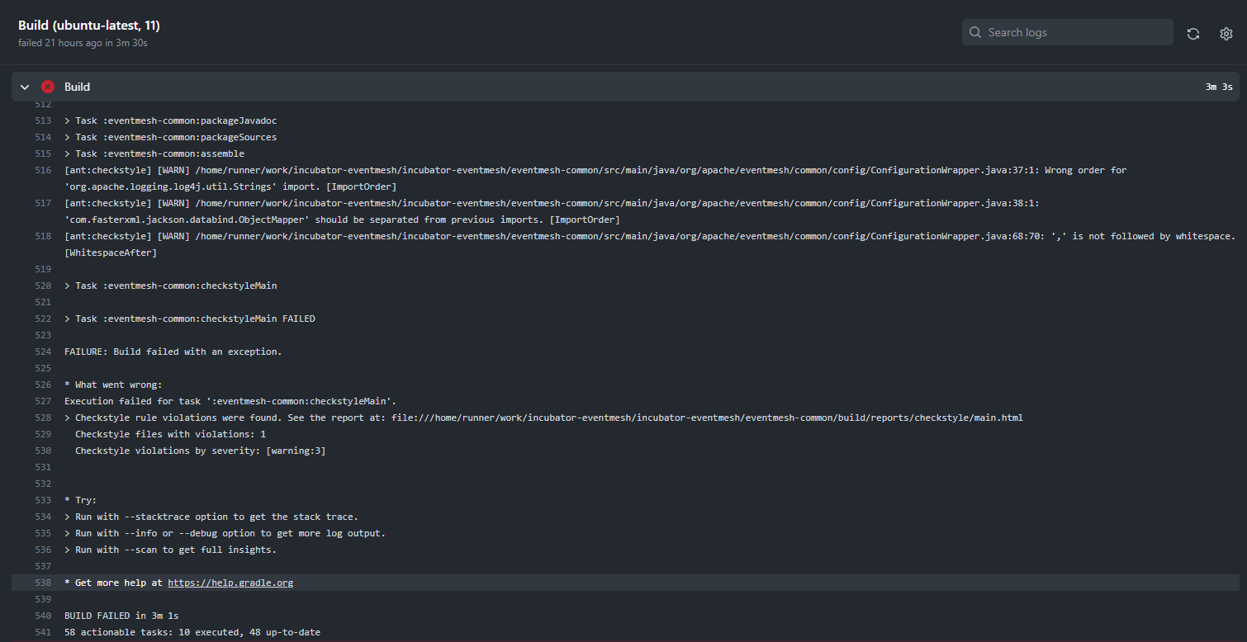Click 'FAILURE: Build failed with an exception.'
Viewport: 1247px width, 642px height.
pos(173,352)
